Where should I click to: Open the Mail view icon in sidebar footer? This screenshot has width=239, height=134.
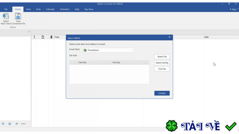(3, 124)
